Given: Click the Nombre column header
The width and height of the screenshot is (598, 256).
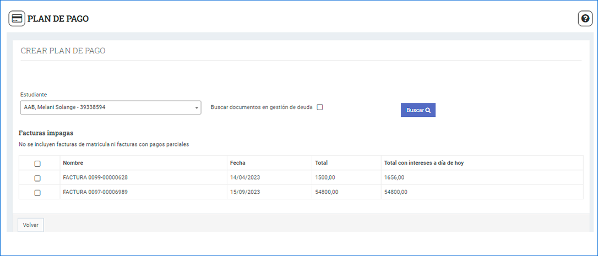Looking at the screenshot, I should (x=73, y=163).
